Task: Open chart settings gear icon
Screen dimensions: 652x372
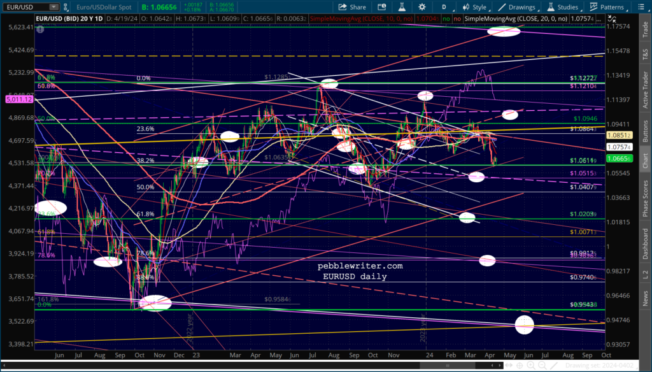Action: tap(422, 7)
